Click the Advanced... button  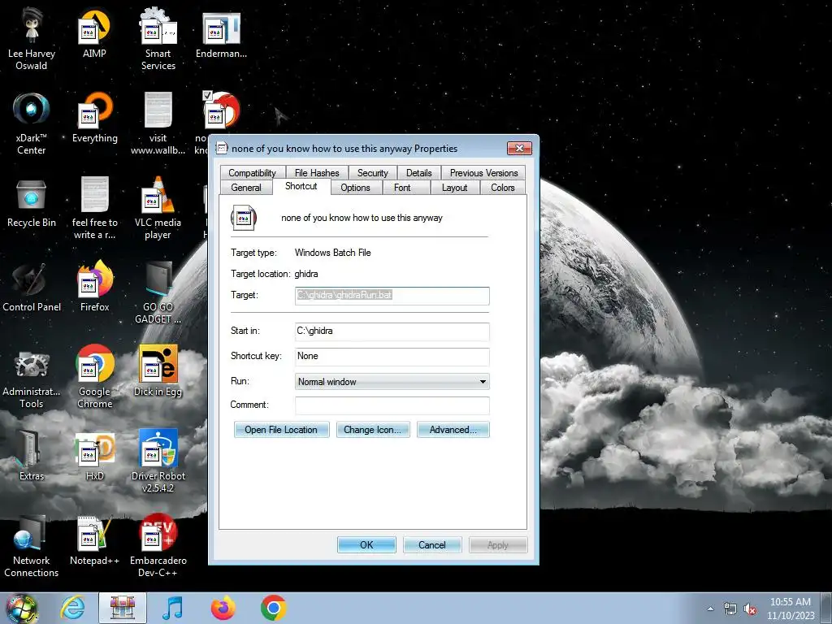point(453,430)
